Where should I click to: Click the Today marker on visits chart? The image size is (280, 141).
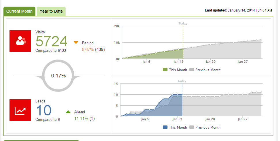click(x=183, y=24)
